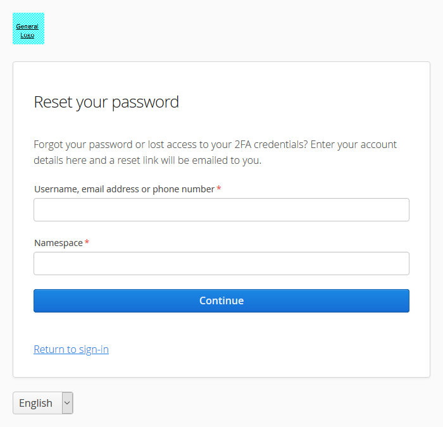Click the 'General' text in the logo
Viewport: 443px width, 427px height.
point(27,27)
